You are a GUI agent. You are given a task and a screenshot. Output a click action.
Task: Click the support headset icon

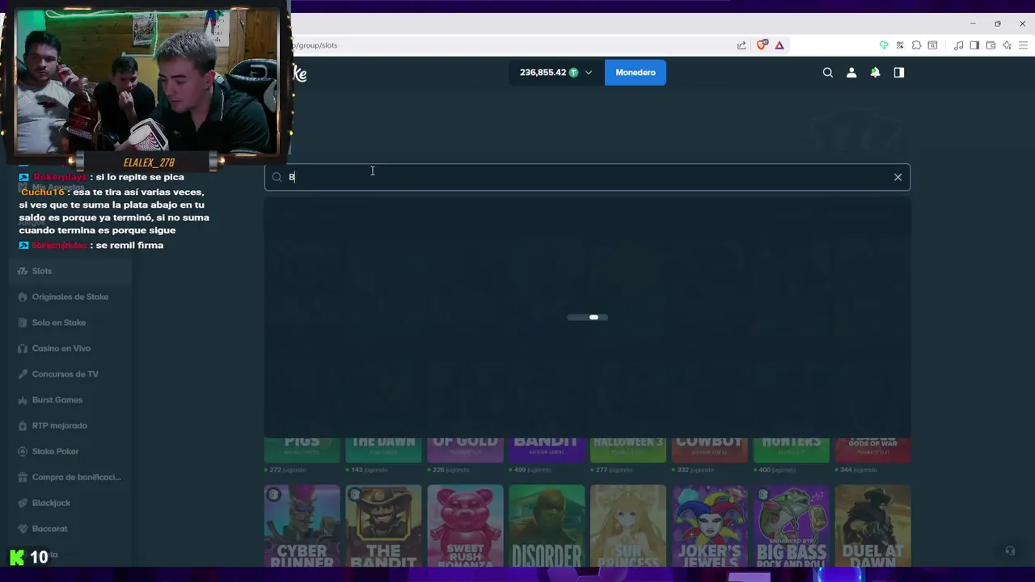1010,550
